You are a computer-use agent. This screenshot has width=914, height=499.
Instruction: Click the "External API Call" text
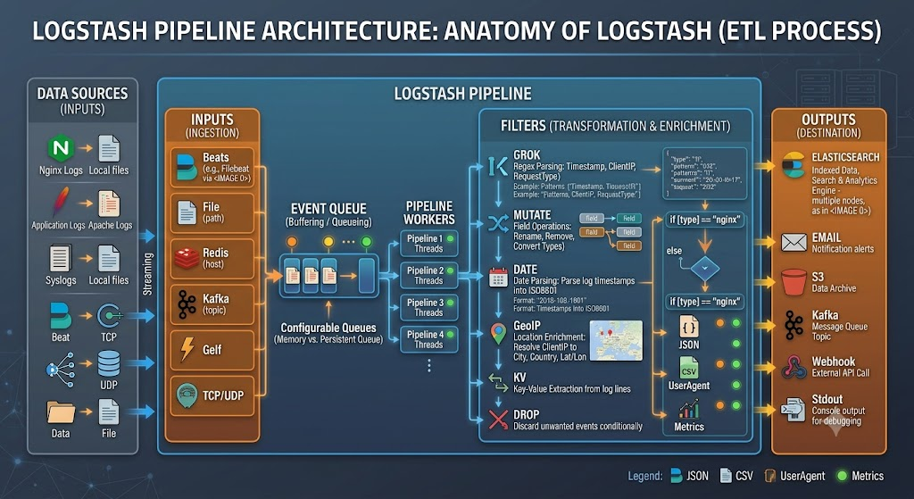(841, 373)
